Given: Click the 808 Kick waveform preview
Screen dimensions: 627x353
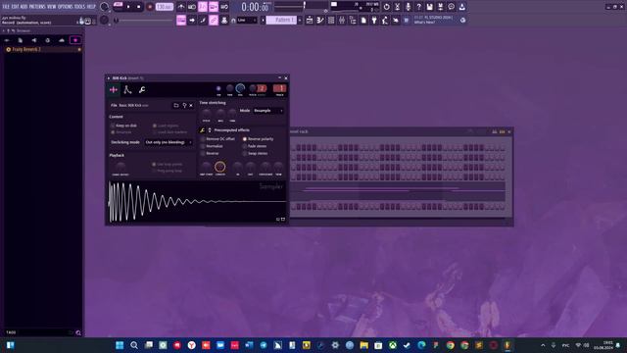Looking at the screenshot, I should (197, 201).
